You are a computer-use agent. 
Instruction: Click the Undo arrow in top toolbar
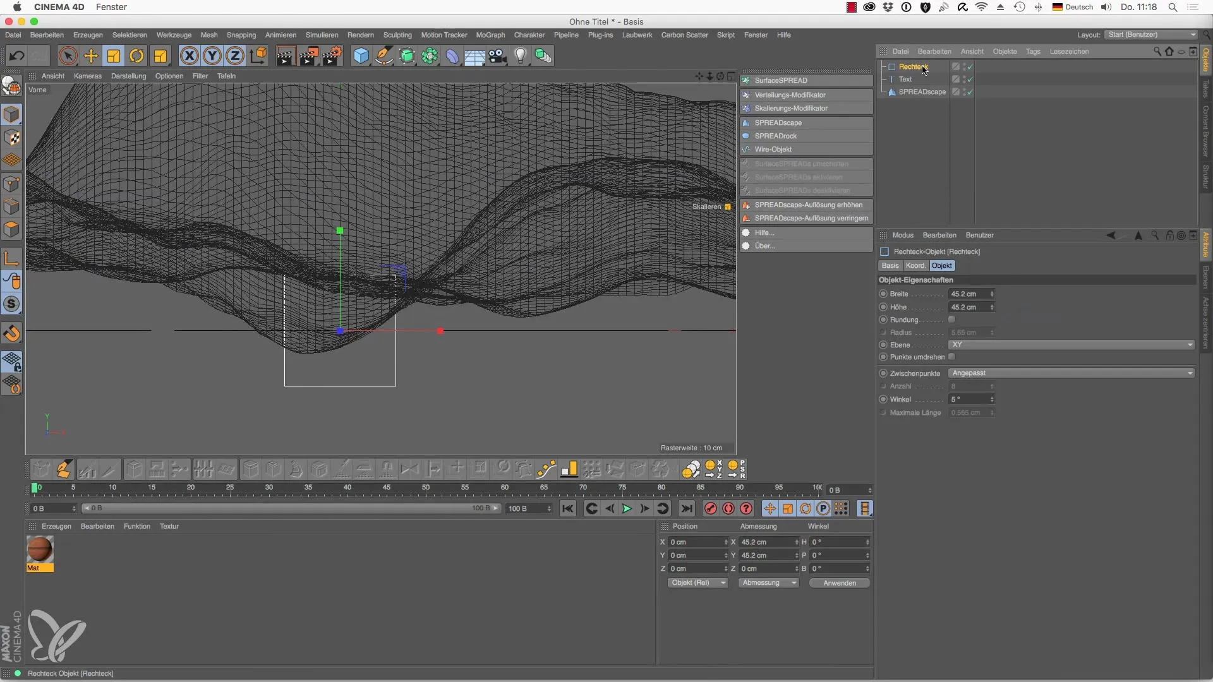(16, 56)
